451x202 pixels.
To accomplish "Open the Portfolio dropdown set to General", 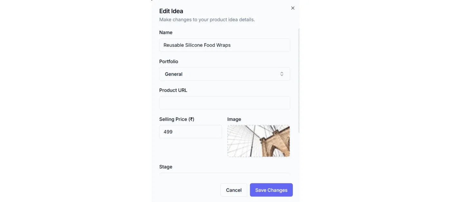I will 224,74.
